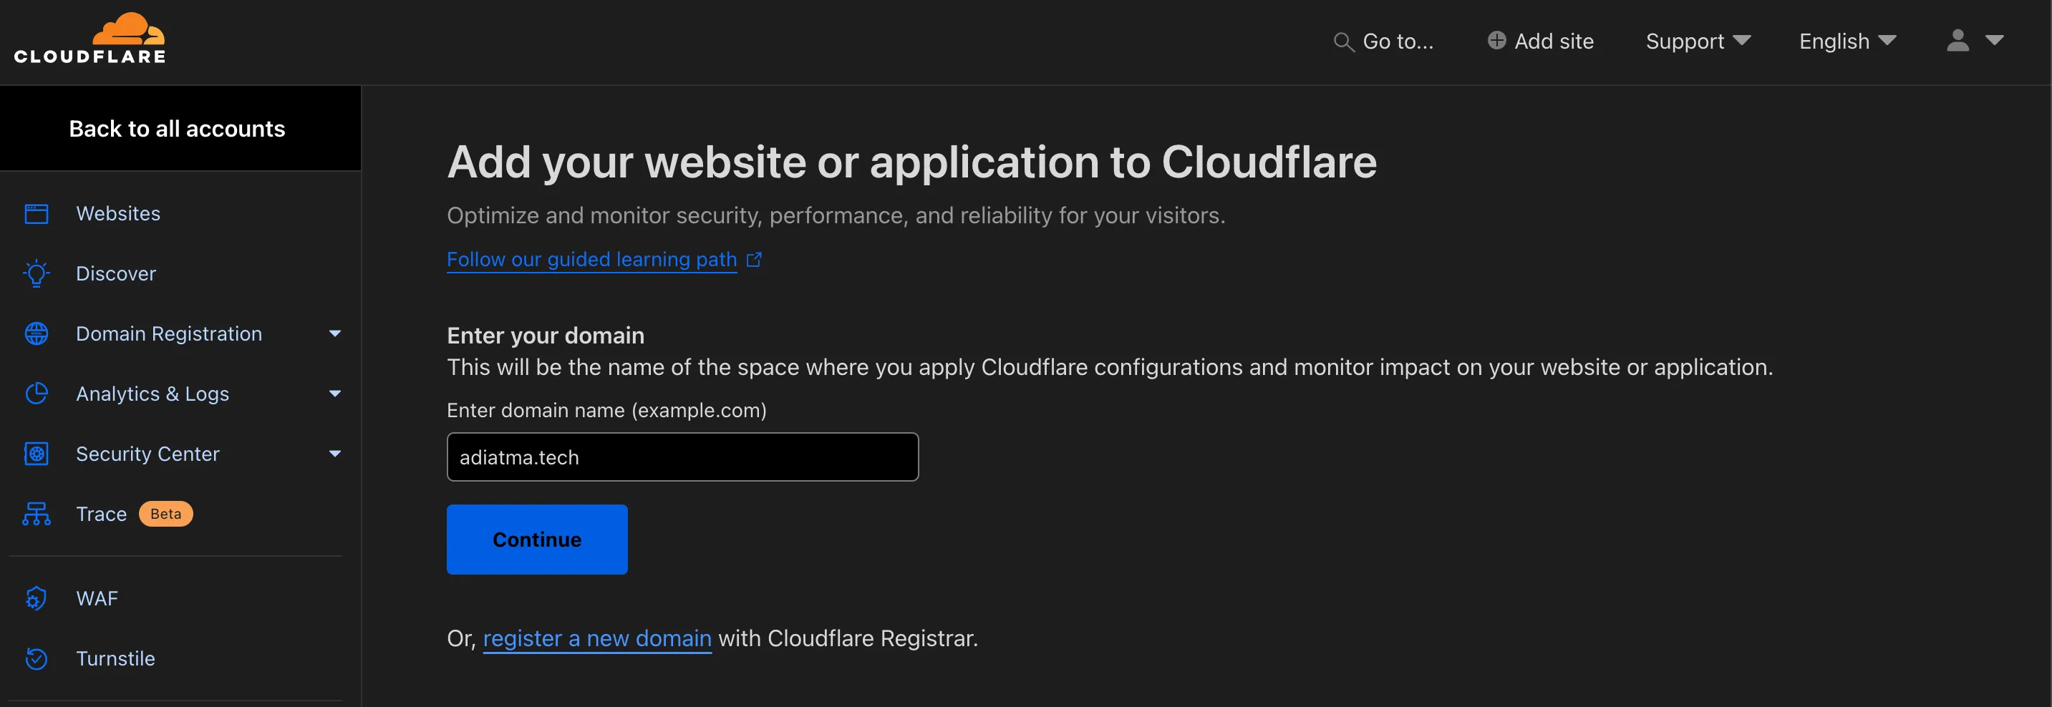
Task: Expand the Analytics & Logs submenu arrow
Action: click(335, 394)
